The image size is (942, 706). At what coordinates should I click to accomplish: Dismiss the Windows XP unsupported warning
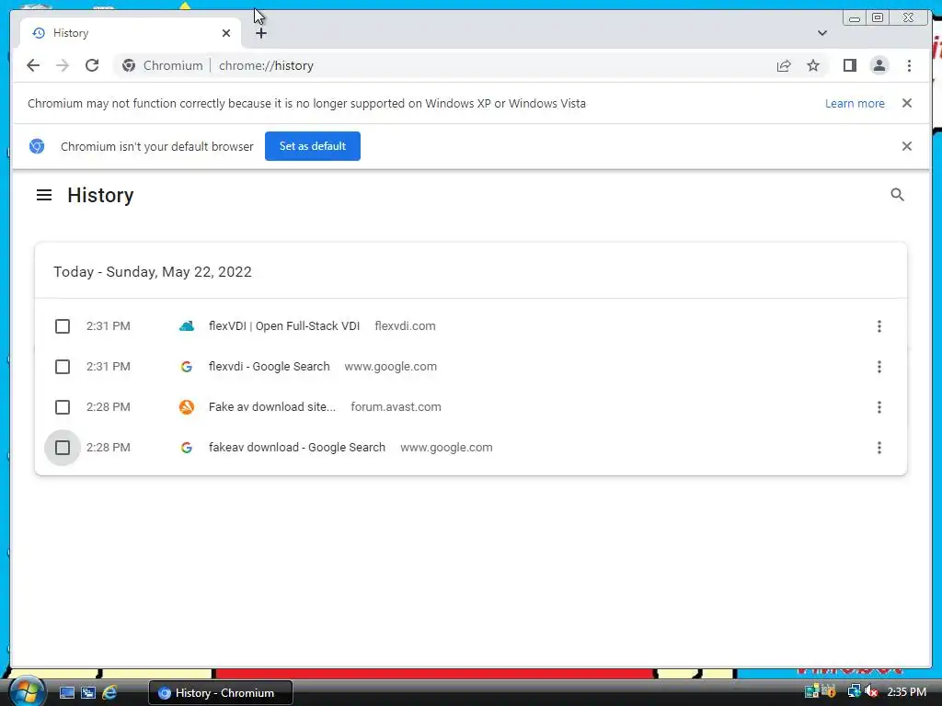[x=906, y=103]
